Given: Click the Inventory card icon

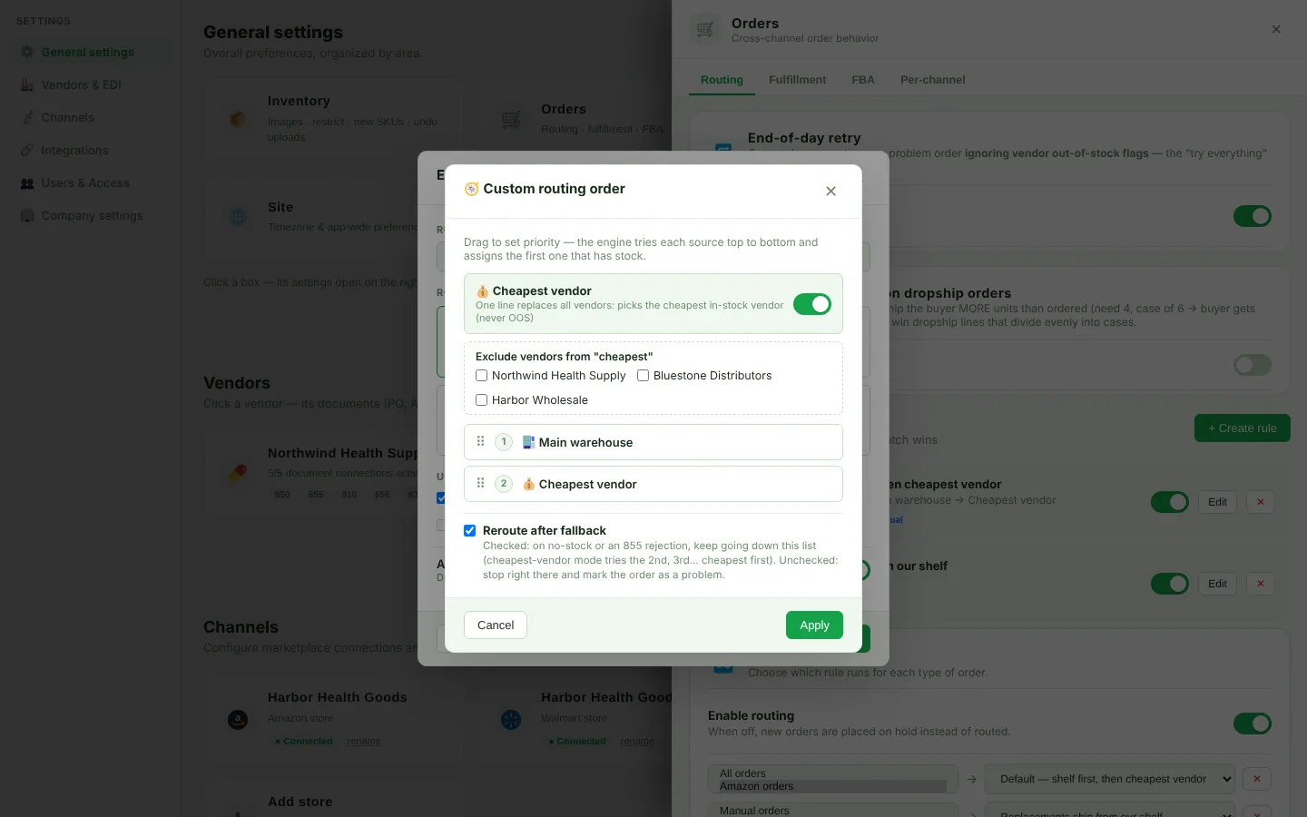Looking at the screenshot, I should (x=238, y=119).
